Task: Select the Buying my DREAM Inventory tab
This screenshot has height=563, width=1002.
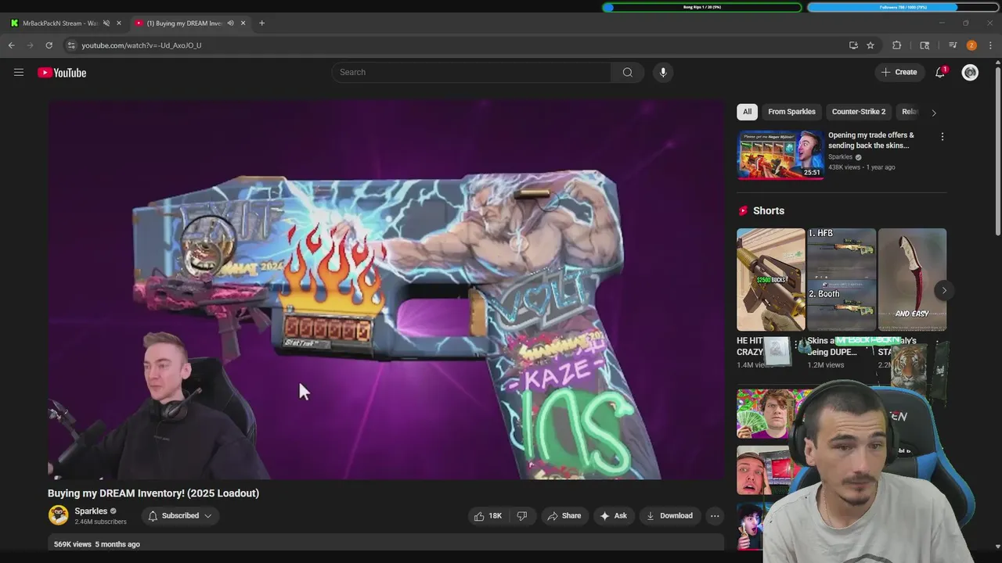Action: click(x=184, y=23)
